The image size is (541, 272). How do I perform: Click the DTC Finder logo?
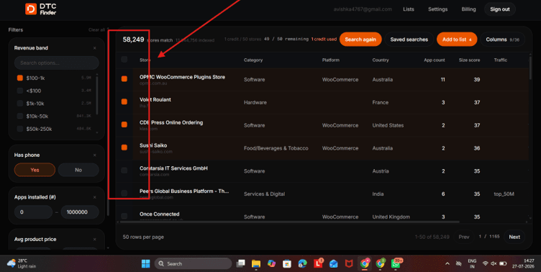point(41,9)
